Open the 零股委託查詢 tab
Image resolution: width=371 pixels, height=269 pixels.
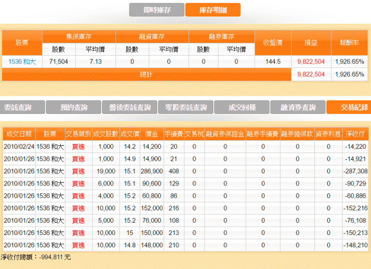tap(185, 107)
